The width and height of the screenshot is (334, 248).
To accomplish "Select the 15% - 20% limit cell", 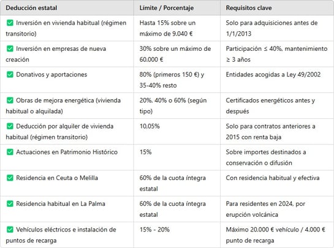I will (x=176, y=235).
